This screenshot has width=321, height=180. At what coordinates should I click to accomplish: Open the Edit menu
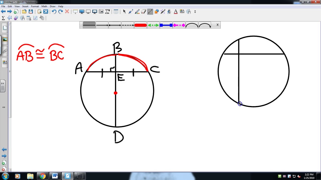pyautogui.click(x=10, y=6)
